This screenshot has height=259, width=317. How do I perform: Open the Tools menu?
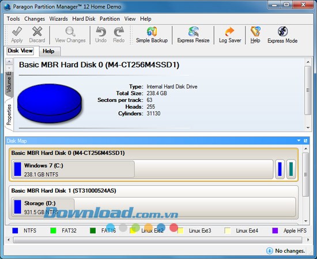[x=13, y=19]
